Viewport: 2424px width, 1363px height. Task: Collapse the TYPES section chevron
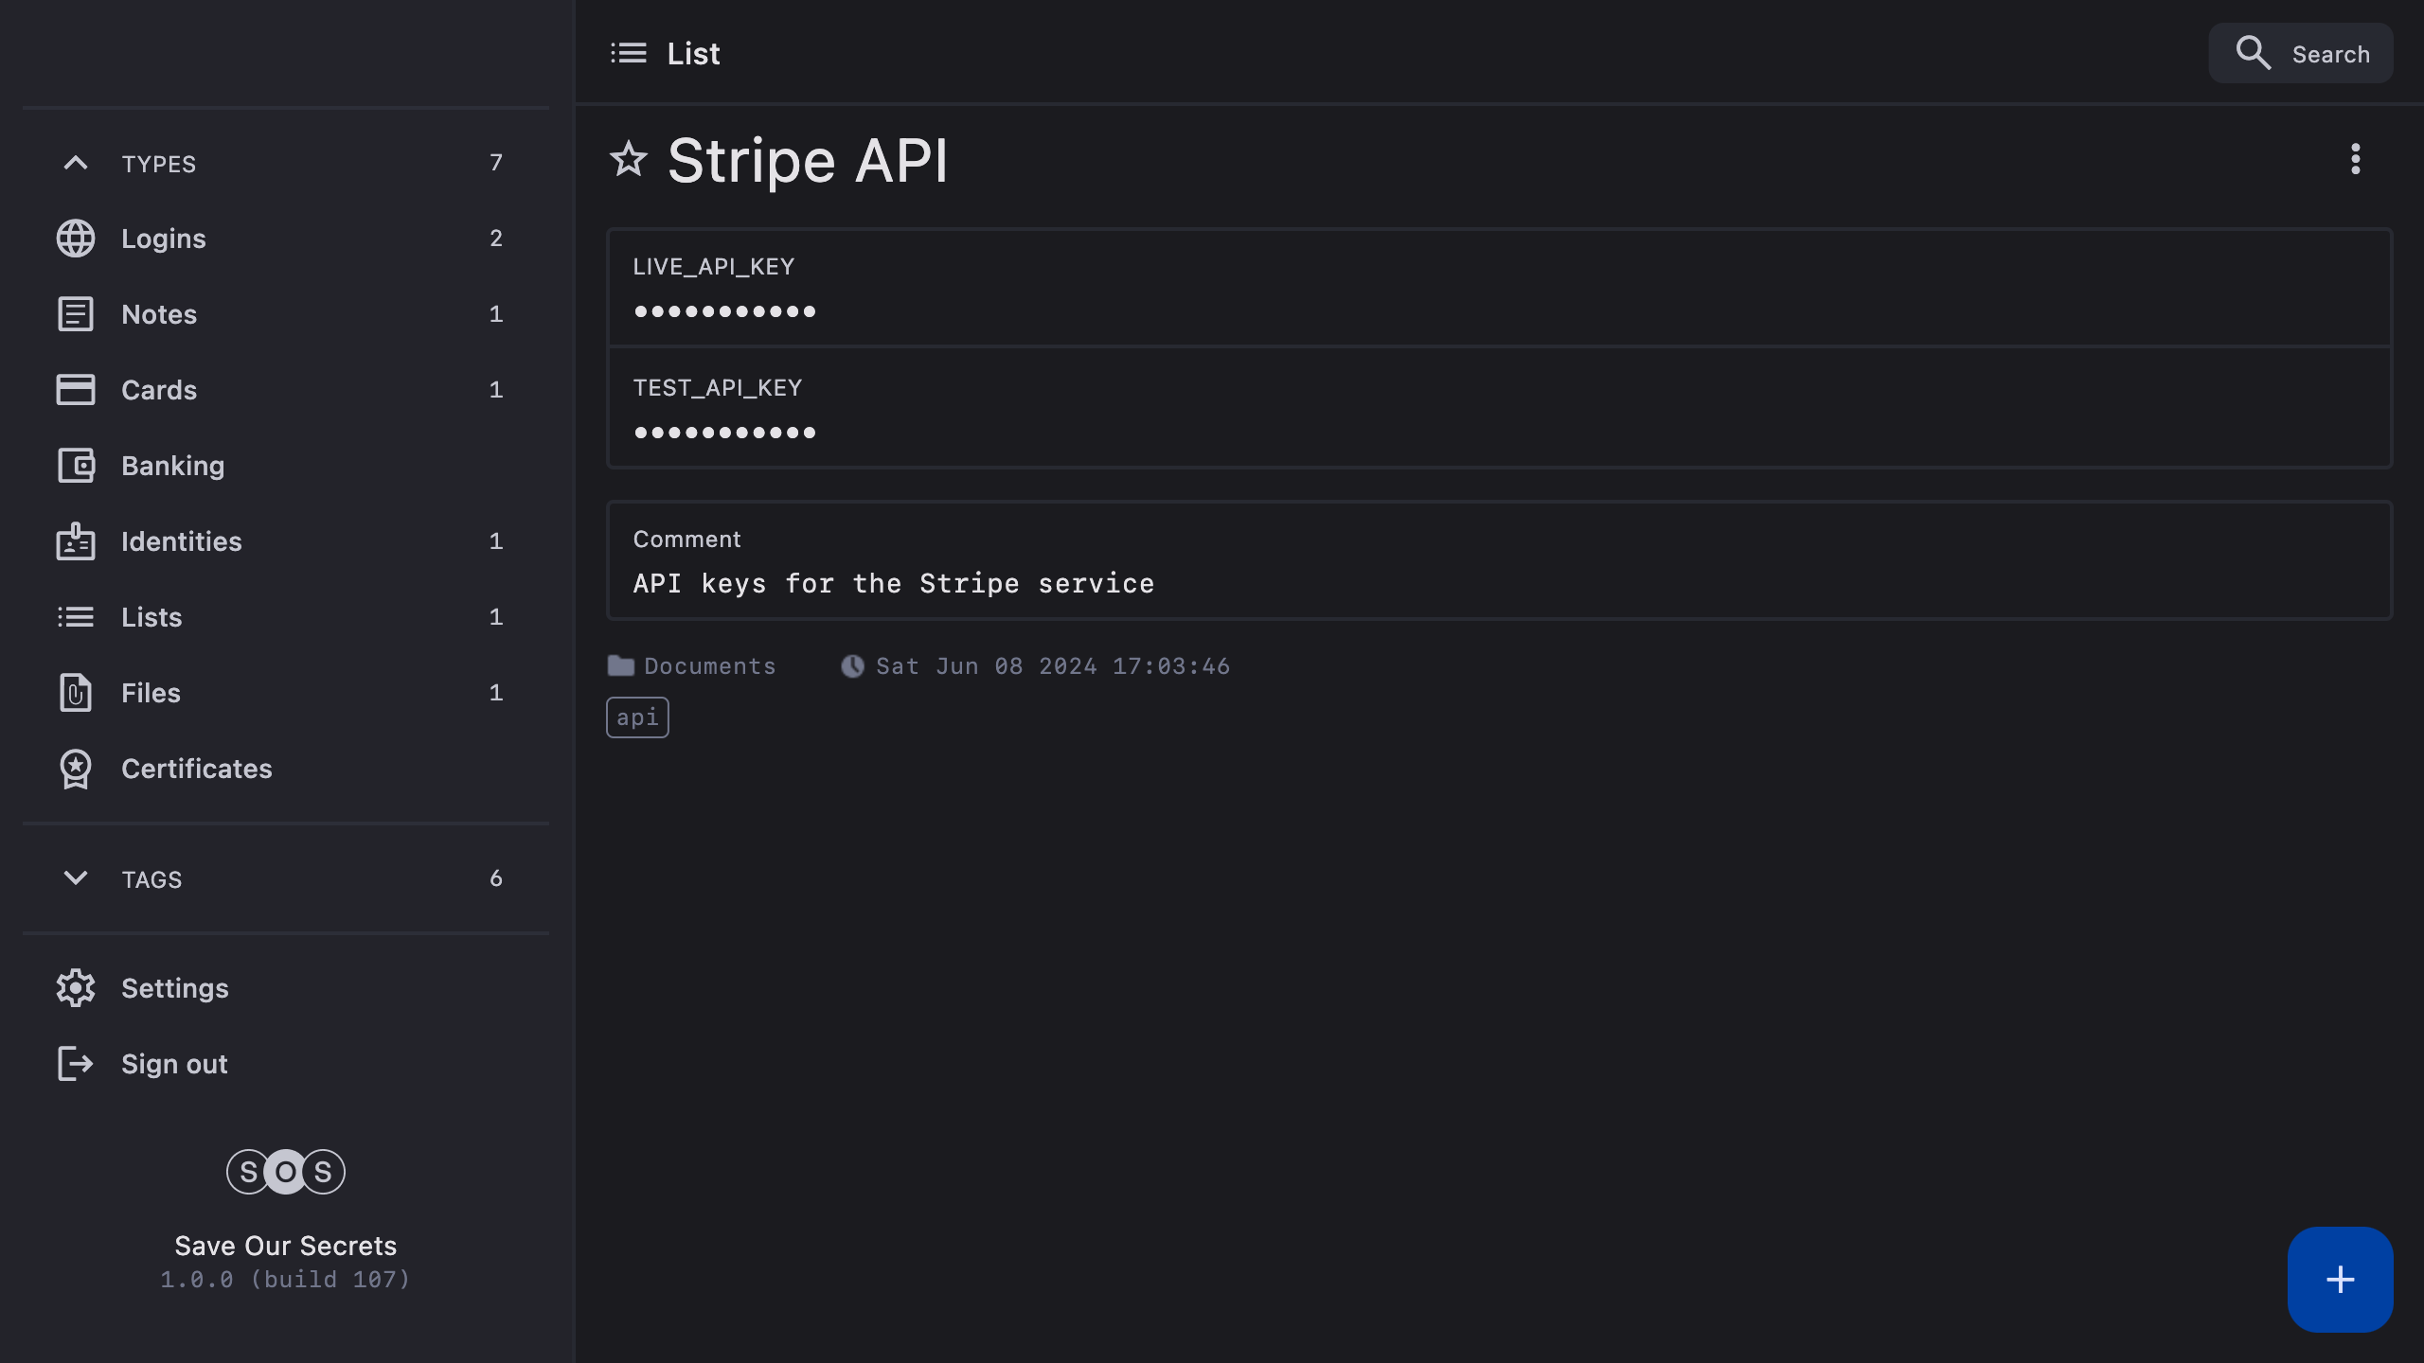click(76, 164)
